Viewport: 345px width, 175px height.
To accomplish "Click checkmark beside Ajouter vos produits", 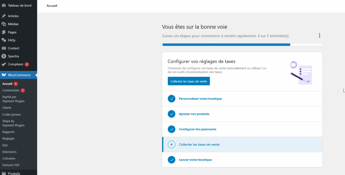I will click(171, 114).
